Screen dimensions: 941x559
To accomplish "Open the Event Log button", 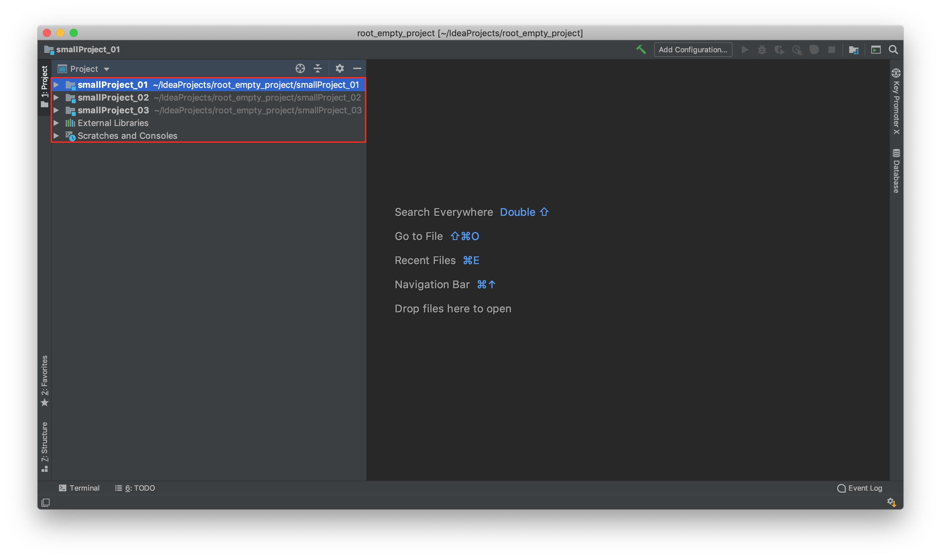I will coord(859,488).
